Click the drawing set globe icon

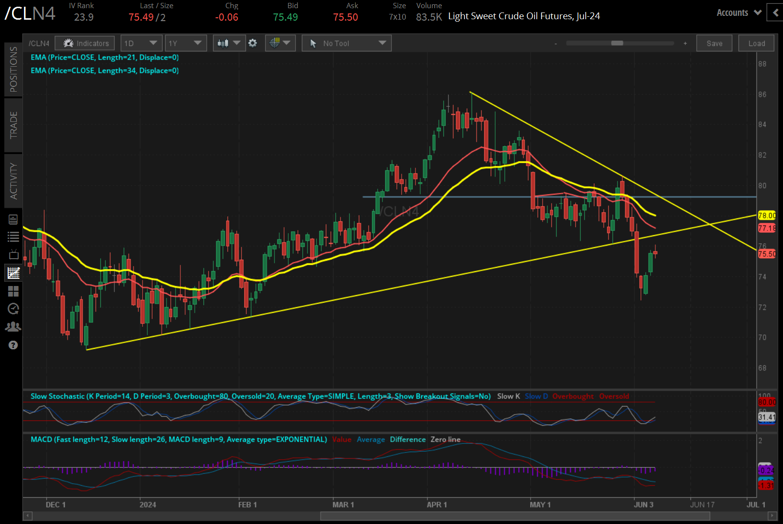coord(274,43)
